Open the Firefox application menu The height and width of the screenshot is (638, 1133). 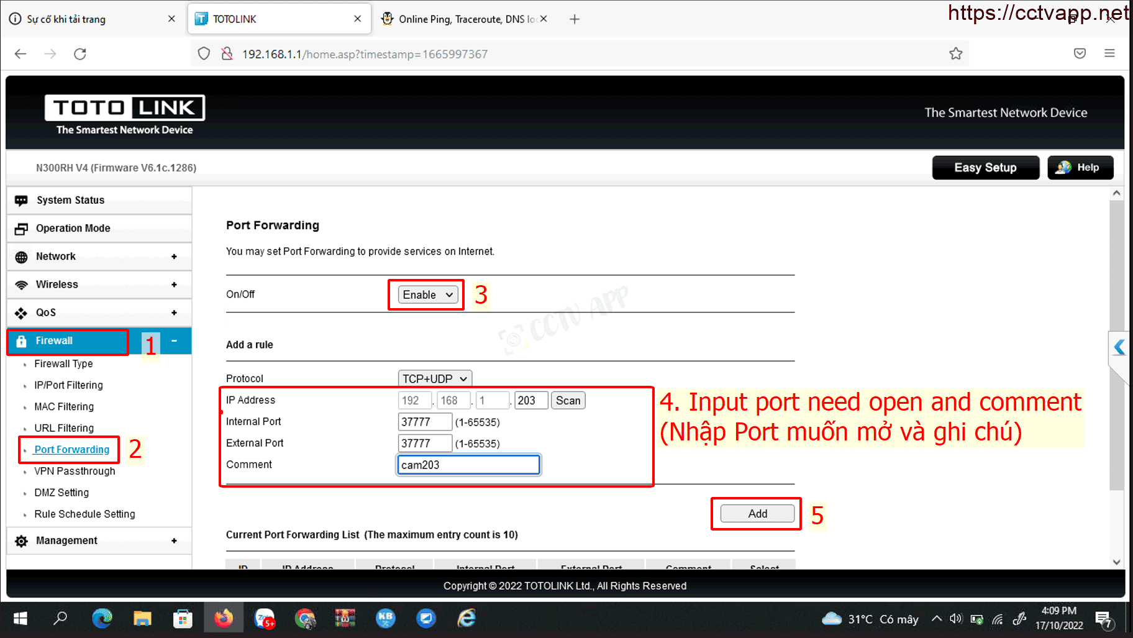(1109, 54)
